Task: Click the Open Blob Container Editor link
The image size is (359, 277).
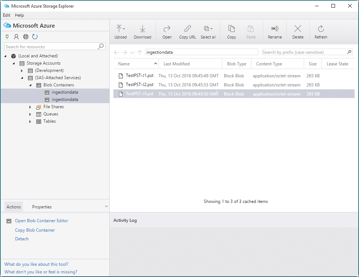Action: [42, 221]
